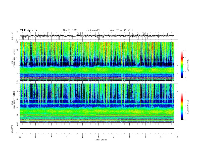Click the "ch.1(V)" axis label
199x154 pixels.
(12, 36)
